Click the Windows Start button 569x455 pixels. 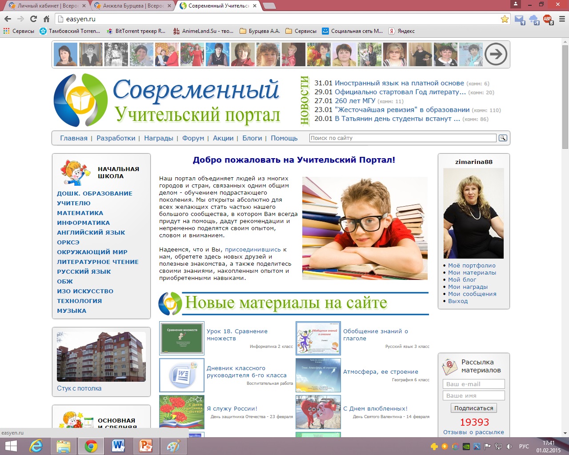click(x=11, y=446)
